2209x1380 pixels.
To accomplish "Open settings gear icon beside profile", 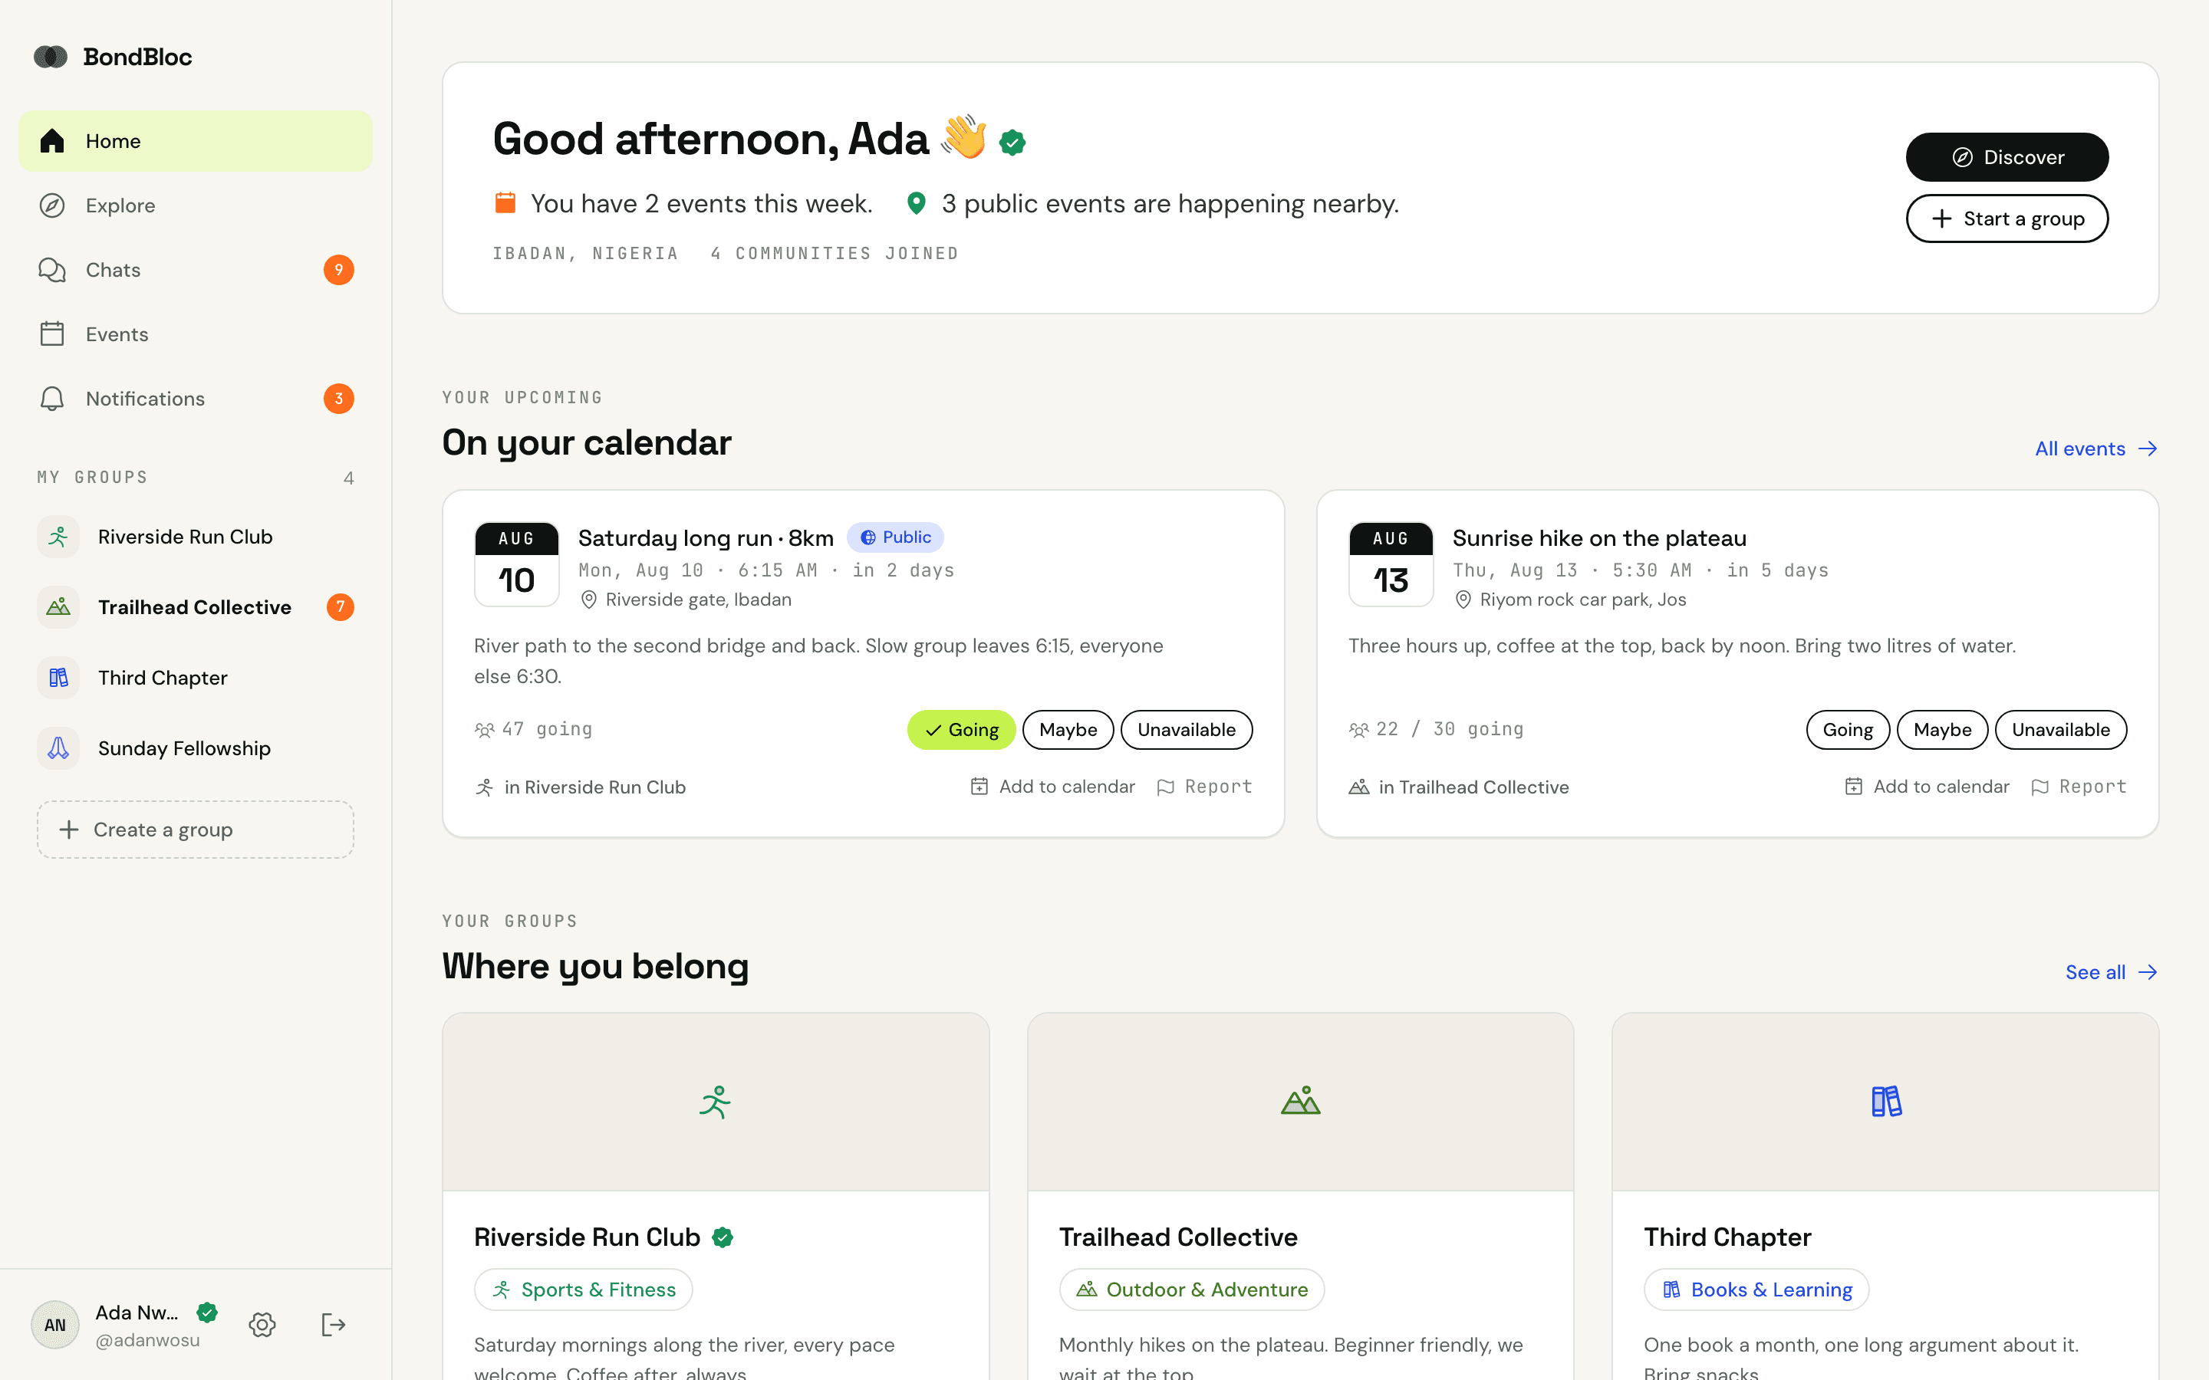I will click(x=262, y=1324).
